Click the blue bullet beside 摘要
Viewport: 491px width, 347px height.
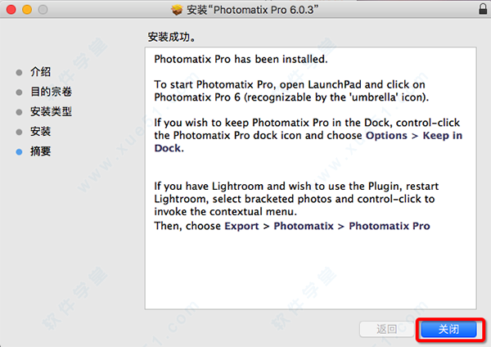[x=20, y=152]
